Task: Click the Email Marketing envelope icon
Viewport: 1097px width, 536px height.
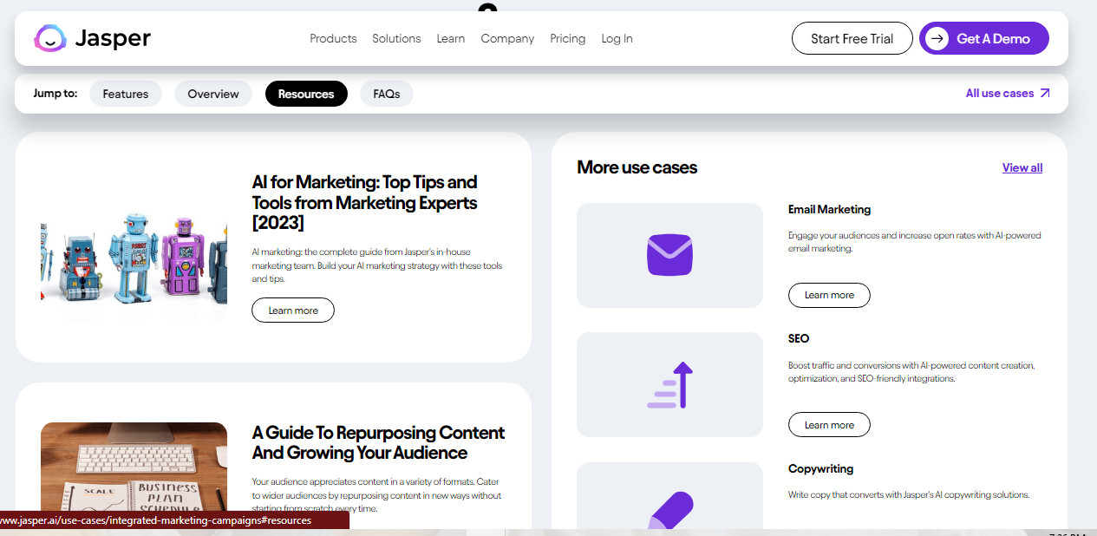Action: (669, 256)
